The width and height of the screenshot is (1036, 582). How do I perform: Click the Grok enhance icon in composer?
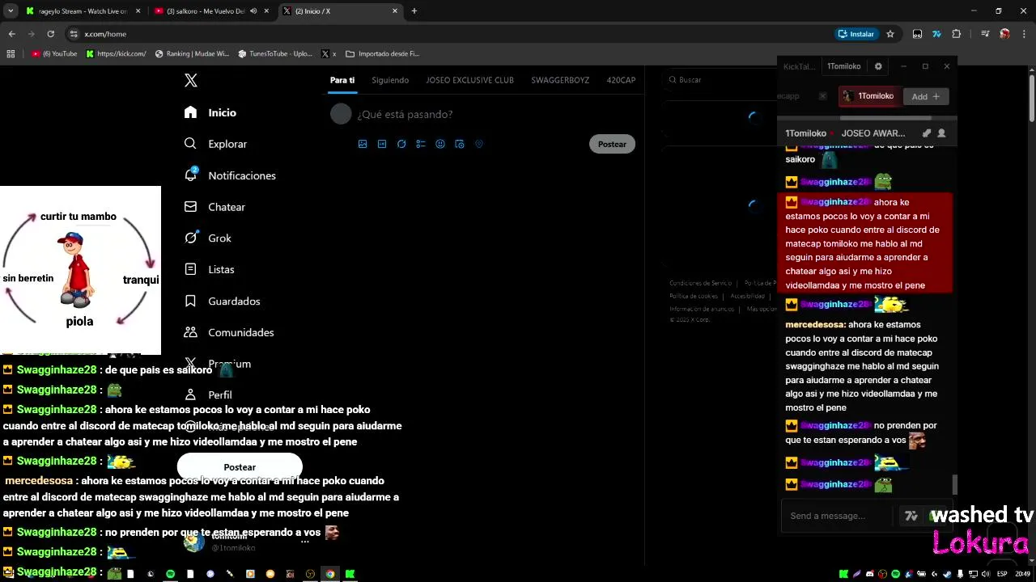[x=401, y=144]
